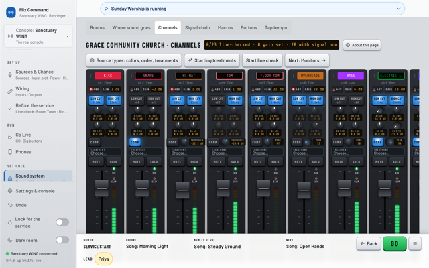Switch to the Where sound goes tab
The height and width of the screenshot is (268, 429).
click(131, 27)
